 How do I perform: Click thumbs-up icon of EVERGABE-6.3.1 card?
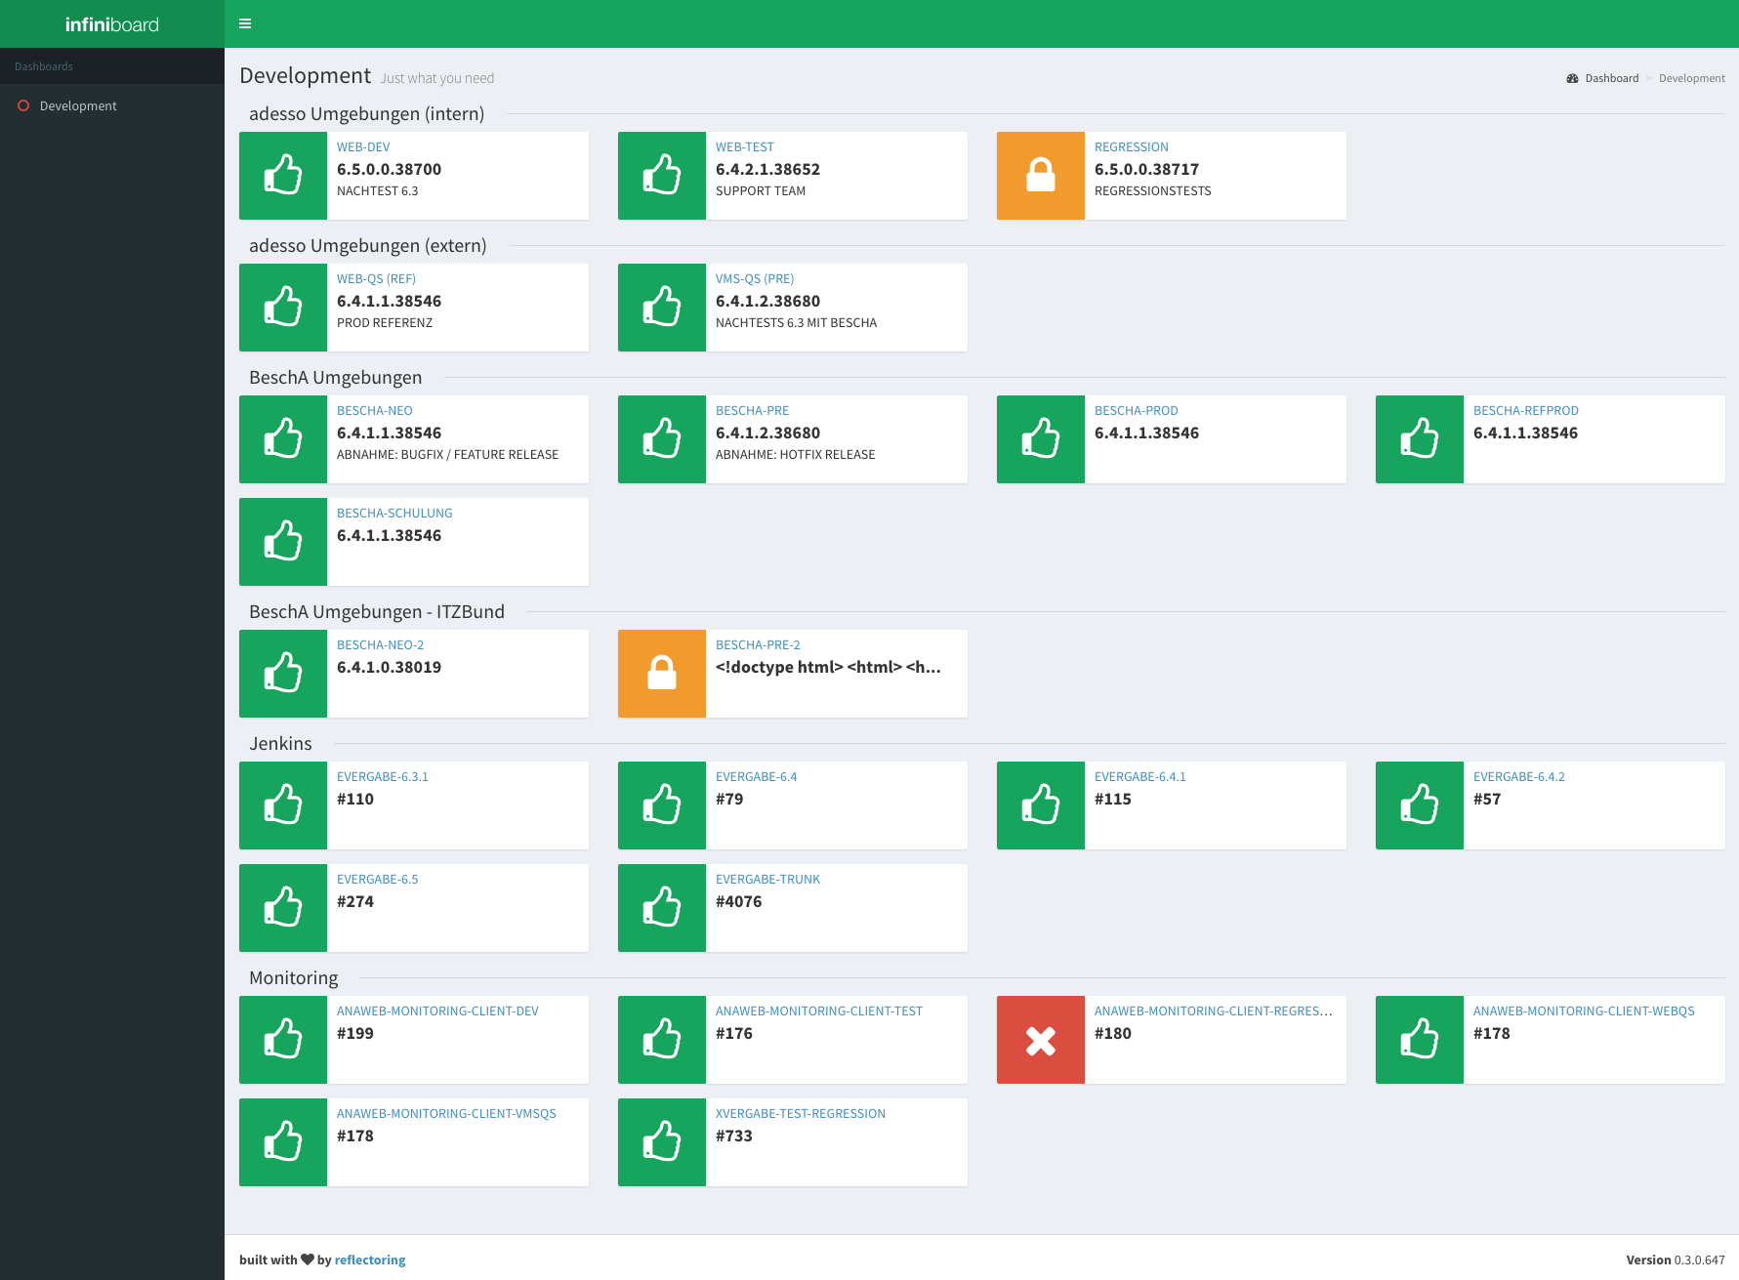click(x=283, y=805)
